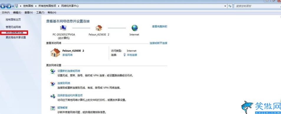This screenshot has width=281, height=114.
Task: Open the 工具(T) menu
Action: tap(40, 13)
